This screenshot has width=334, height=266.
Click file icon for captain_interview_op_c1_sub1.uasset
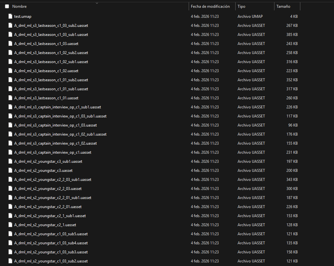tap(10, 107)
